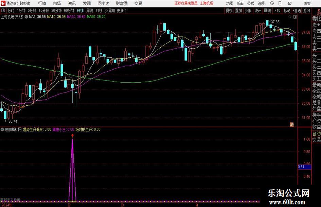Click the customer service headset icon
This screenshot has height=207, width=321.
click(272, 3)
